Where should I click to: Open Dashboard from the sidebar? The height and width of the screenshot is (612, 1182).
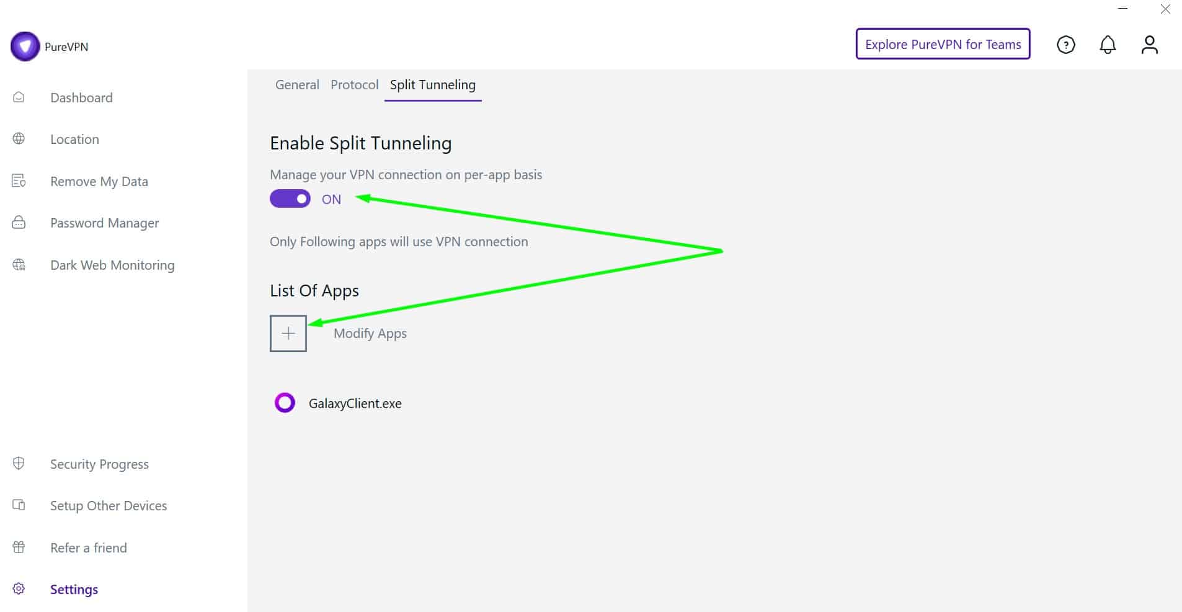pos(81,97)
